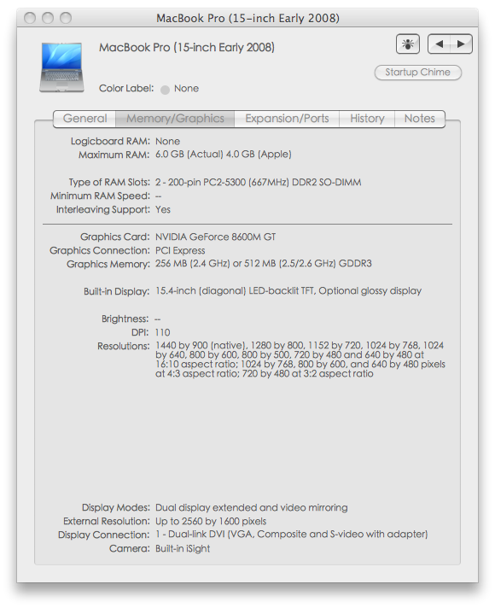The image size is (495, 608).
Task: Click the Graphics Card value 'NVIDIA GeForce 8600M GT'
Action: [x=216, y=237]
